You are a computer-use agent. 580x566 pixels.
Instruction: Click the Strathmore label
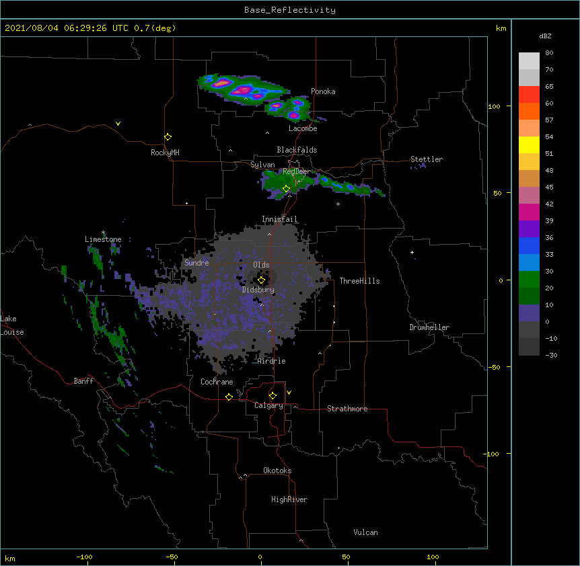[x=347, y=409]
